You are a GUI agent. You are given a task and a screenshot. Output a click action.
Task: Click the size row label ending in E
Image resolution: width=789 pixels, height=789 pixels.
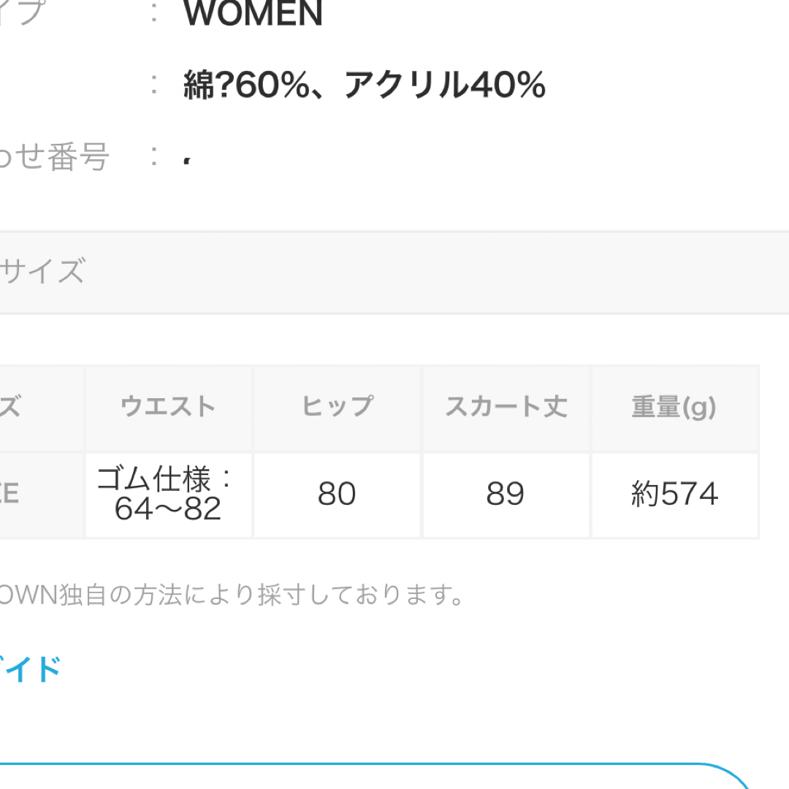[x=9, y=494]
